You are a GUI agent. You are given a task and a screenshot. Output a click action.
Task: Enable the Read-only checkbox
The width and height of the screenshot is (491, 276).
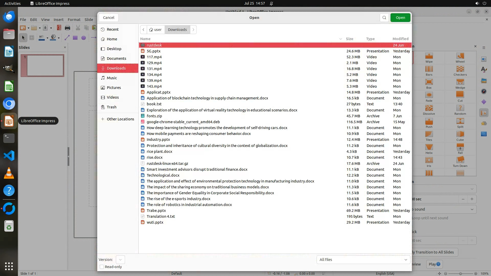pyautogui.click(x=102, y=267)
